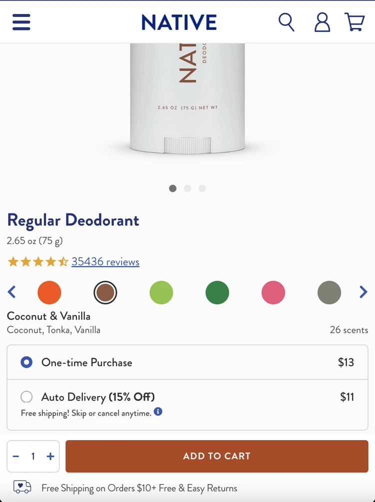Image resolution: width=375 pixels, height=502 pixels.
Task: Show previous scents with left chevron
Action: [11, 292]
